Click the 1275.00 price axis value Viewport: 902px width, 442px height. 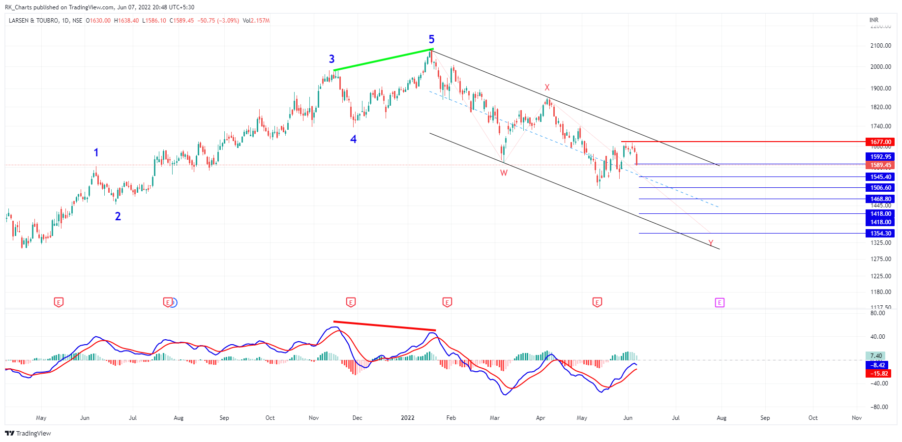(881, 259)
